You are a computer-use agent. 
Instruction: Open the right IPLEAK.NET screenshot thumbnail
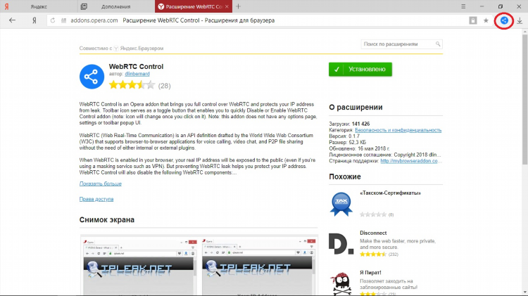pos(258,266)
